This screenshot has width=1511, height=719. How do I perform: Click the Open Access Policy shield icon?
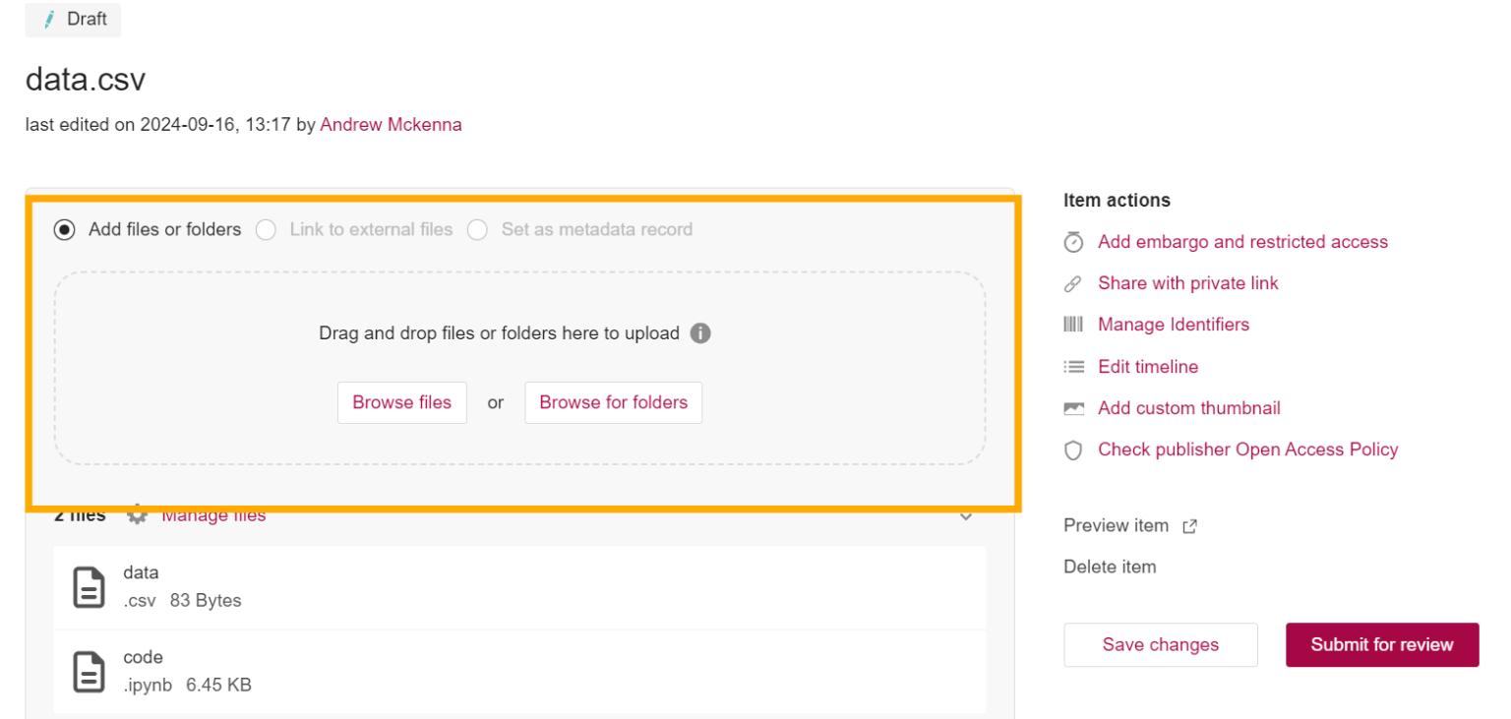[x=1073, y=449]
